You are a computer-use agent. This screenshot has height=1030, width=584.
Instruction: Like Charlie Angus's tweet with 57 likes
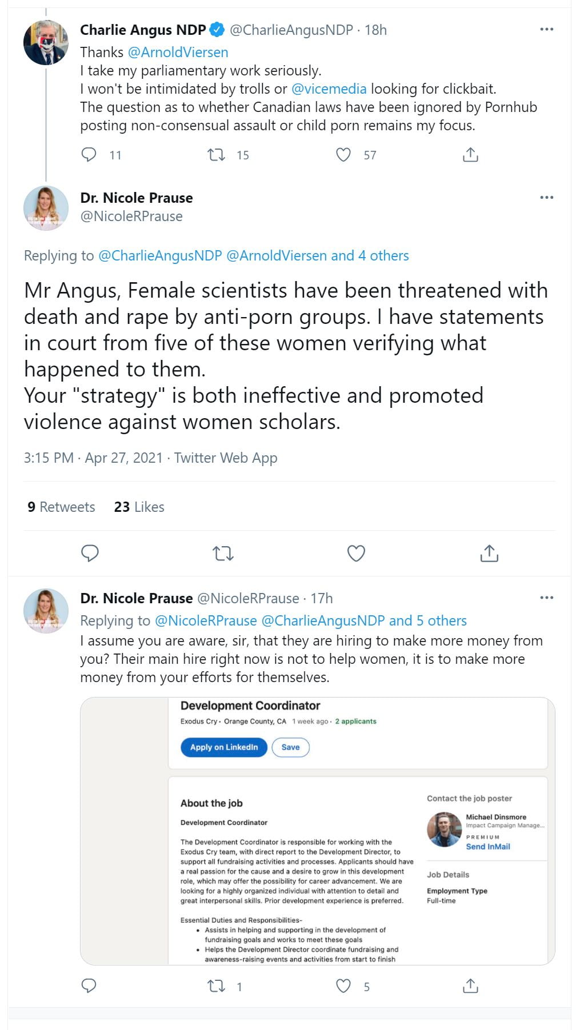(343, 155)
